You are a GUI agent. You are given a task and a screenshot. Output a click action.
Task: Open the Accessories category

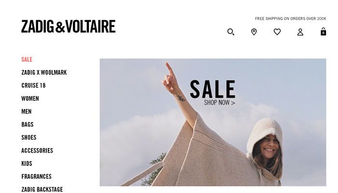[37, 151]
